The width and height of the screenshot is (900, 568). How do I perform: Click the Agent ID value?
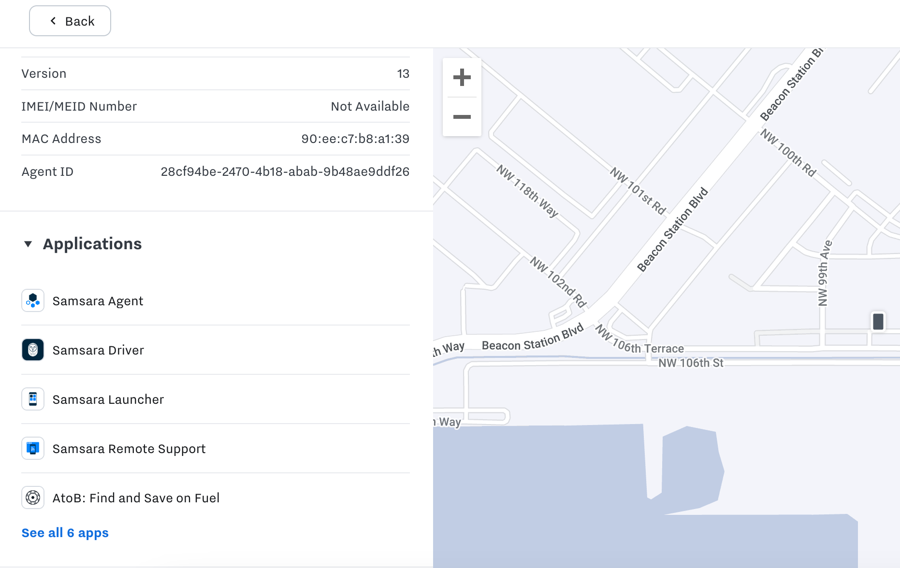coord(285,171)
